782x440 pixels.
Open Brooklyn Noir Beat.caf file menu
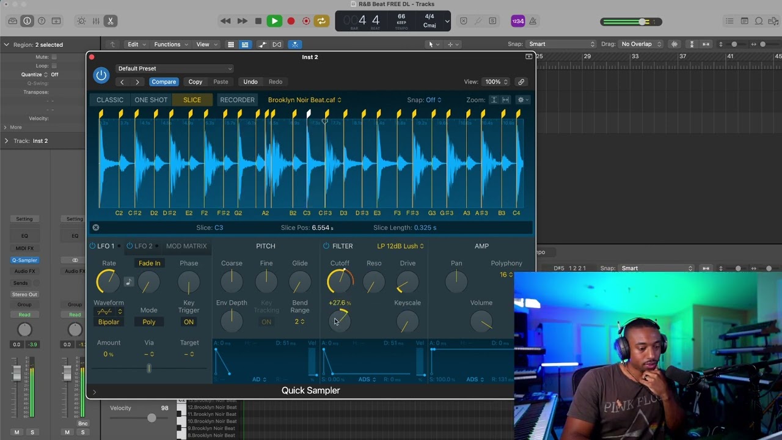[x=304, y=100]
